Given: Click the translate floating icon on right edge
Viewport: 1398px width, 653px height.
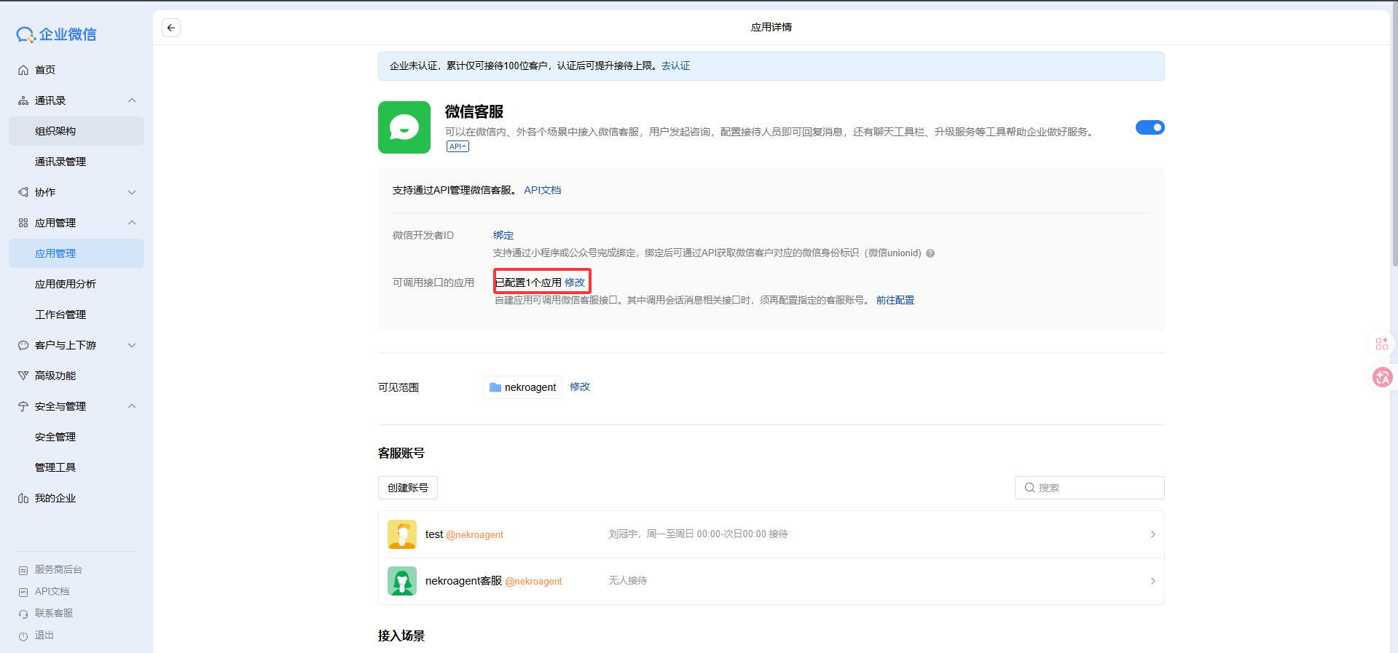Looking at the screenshot, I should pyautogui.click(x=1382, y=376).
